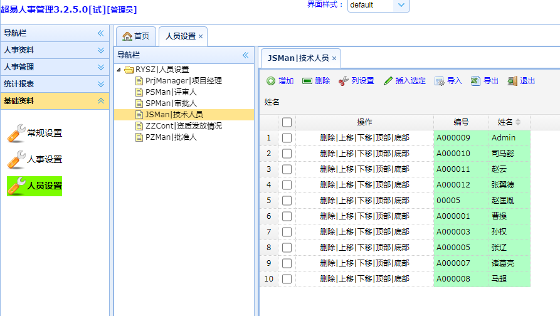Toggle the select-all header checkbox
Screen dimensions: 560x316
[287, 122]
